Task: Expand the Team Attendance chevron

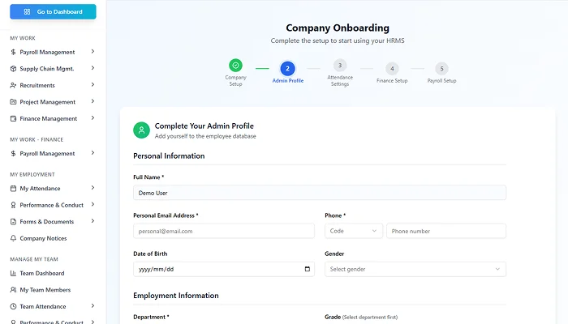Action: click(x=93, y=306)
